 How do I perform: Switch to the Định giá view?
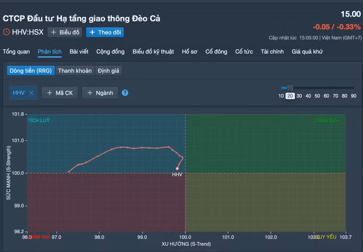(x=108, y=71)
